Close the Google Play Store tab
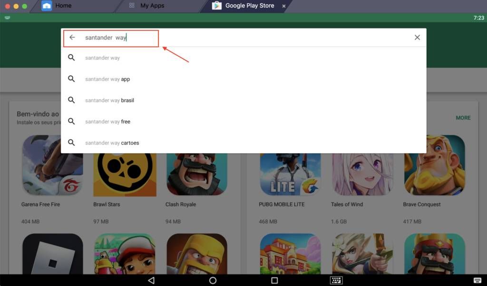Screen dimensions: 487x286 284,6
